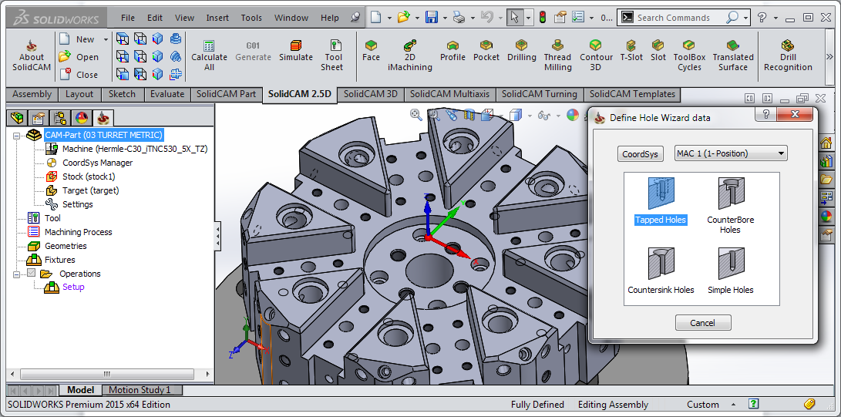Screen dimensions: 841x417
Task: Open the New dropdown arrow
Action: pos(106,39)
